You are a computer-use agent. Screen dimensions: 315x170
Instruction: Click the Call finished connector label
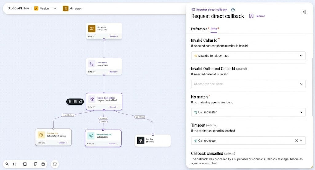pos(140,117)
